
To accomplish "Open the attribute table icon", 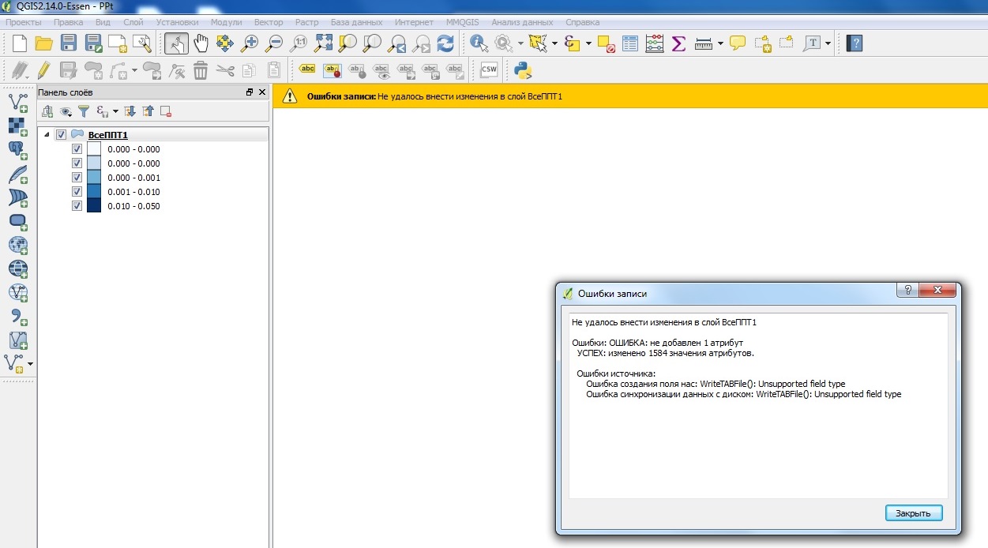I will pyautogui.click(x=629, y=43).
